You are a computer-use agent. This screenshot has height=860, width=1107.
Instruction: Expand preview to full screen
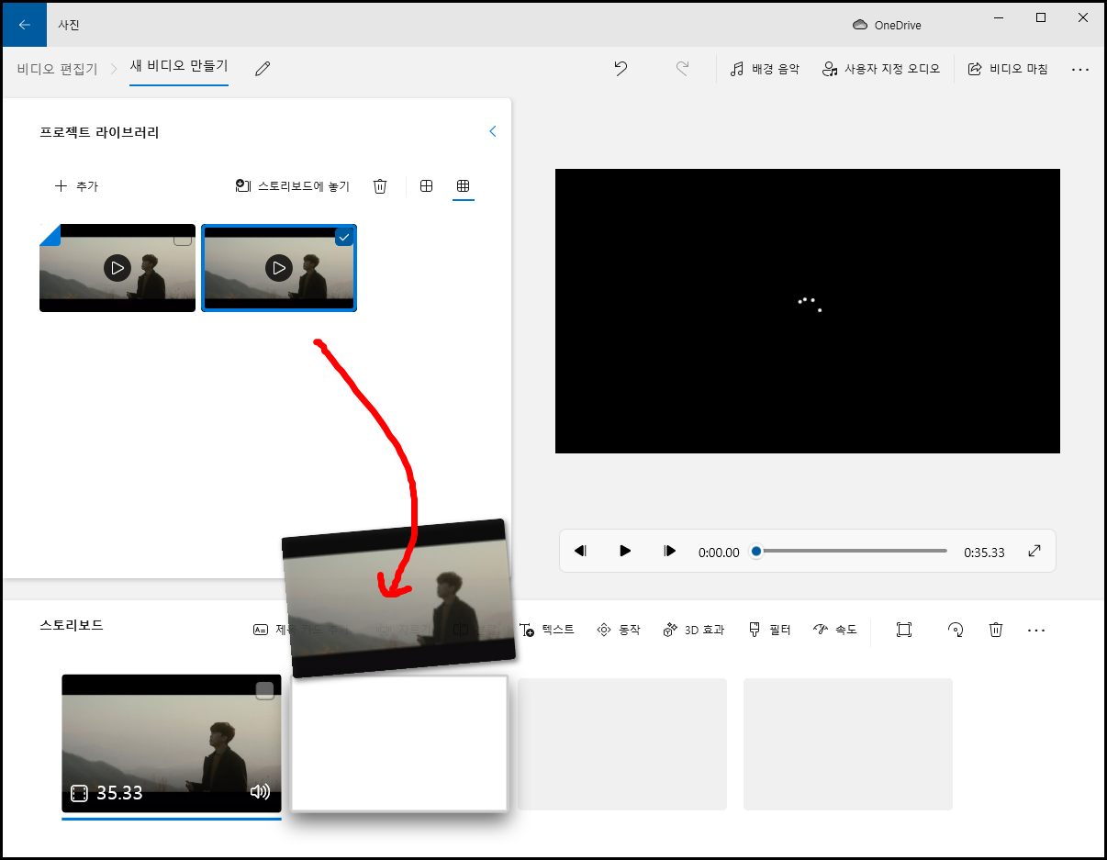coord(1034,551)
